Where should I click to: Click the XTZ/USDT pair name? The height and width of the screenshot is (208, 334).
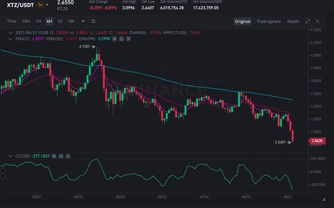(x=21, y=5)
